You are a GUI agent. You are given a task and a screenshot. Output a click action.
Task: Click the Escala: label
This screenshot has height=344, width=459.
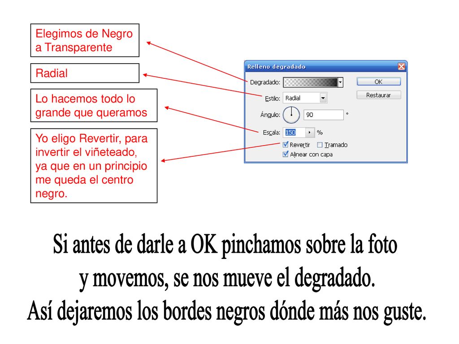(271, 133)
